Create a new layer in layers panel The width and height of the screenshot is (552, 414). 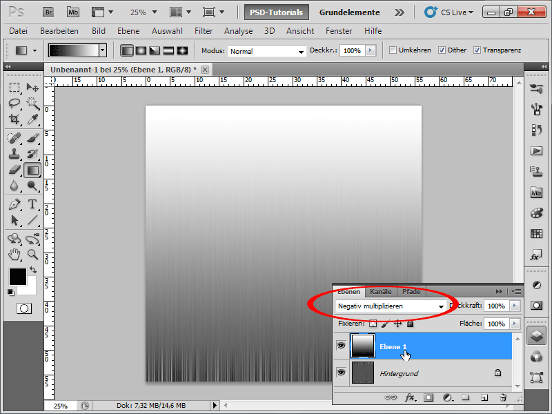484,397
